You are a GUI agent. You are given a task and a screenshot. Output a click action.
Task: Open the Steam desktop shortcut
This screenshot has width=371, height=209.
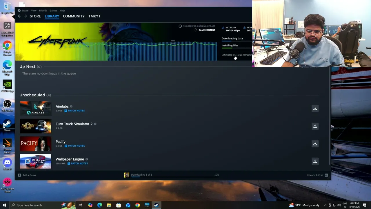(x=7, y=125)
